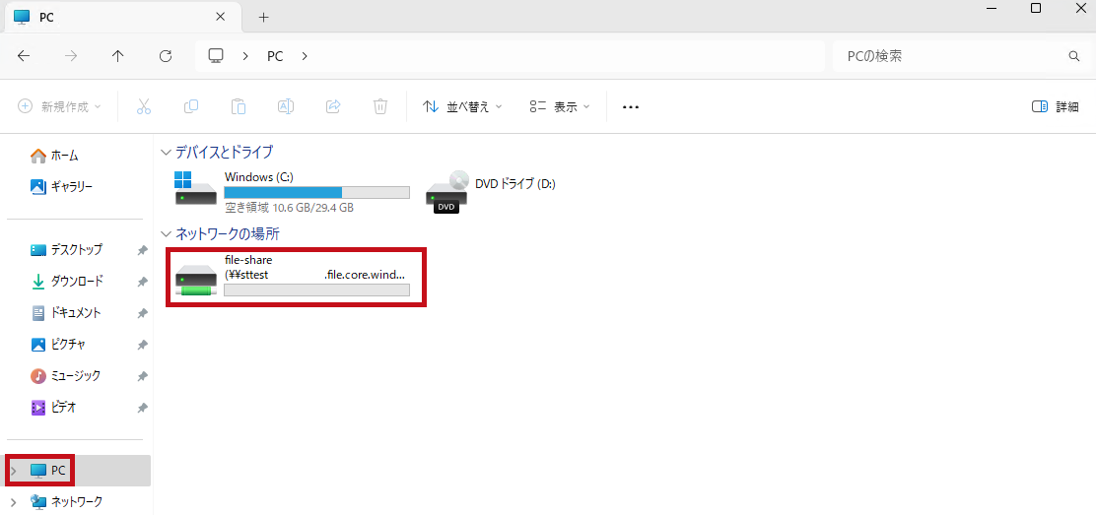Open the 並べ替え sort dropdown
Image resolution: width=1096 pixels, height=515 pixels.
pos(462,107)
